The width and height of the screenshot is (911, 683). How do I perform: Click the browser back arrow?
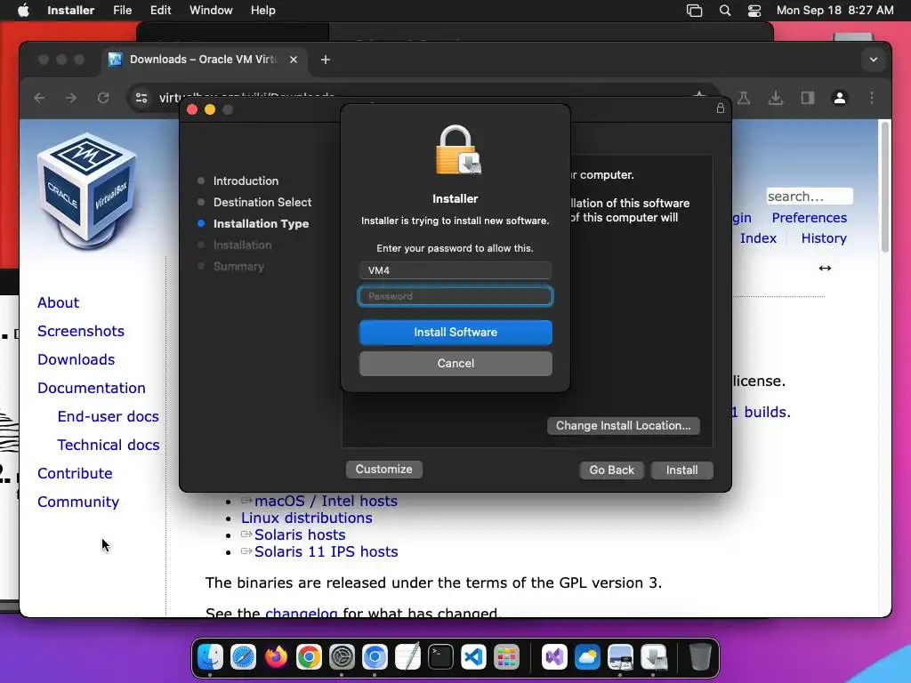tap(39, 98)
